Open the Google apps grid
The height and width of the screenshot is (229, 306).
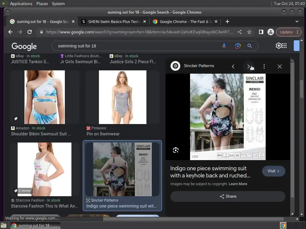[x=284, y=46]
